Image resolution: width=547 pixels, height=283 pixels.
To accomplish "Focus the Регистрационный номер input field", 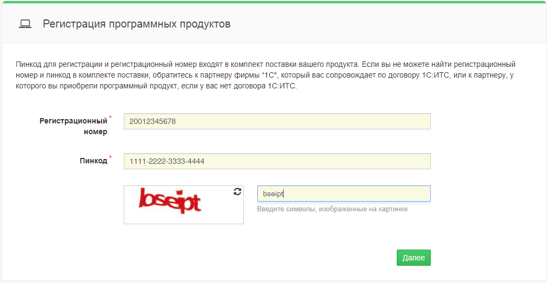I will coord(277,121).
